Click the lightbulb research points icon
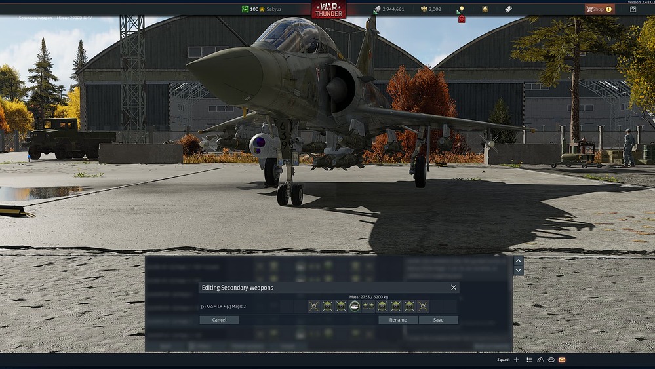This screenshot has width=655, height=369. [x=461, y=9]
